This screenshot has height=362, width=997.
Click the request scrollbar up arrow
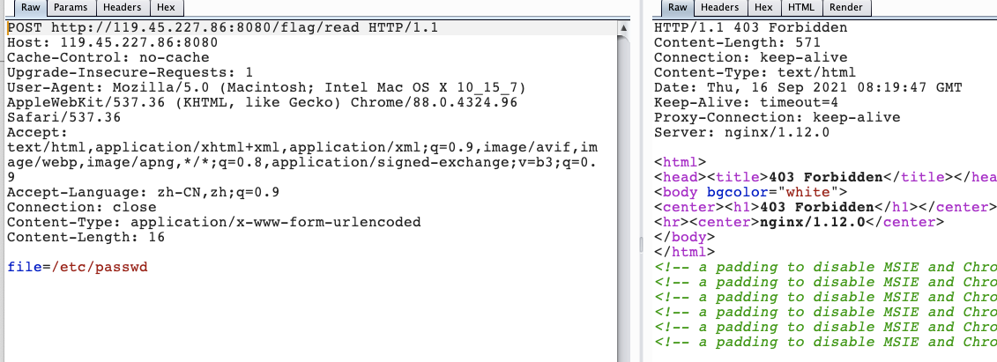(x=624, y=28)
